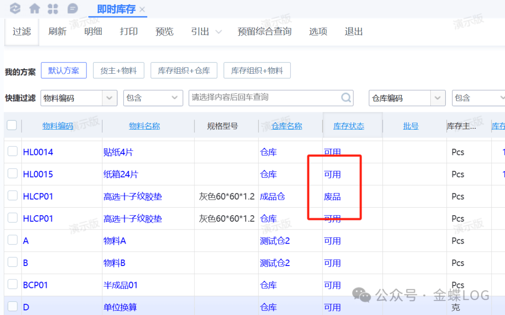Open the four-square apps menu icon
The image size is (505, 315).
pyautogui.click(x=53, y=8)
